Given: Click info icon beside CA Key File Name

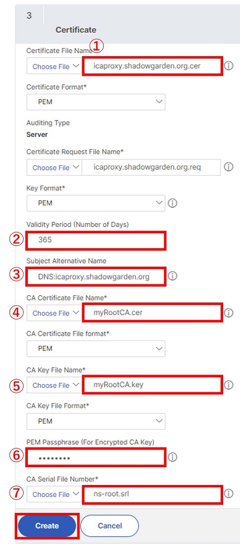Looking at the screenshot, I should pyautogui.click(x=228, y=385).
